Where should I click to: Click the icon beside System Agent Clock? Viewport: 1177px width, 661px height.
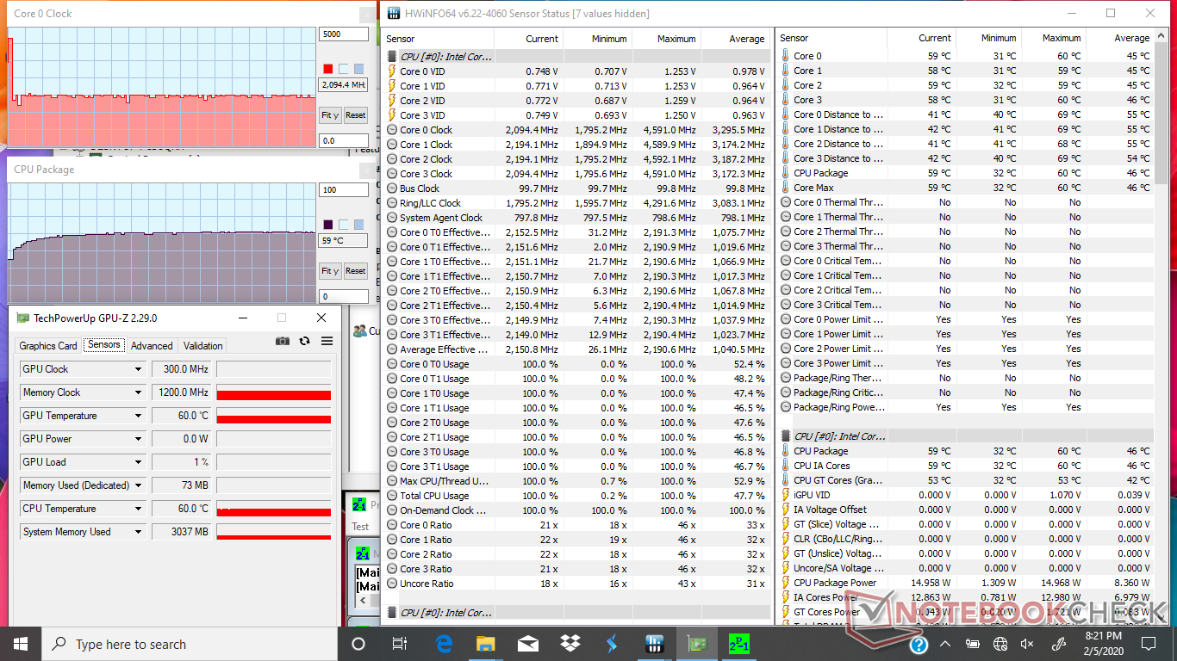coord(392,218)
